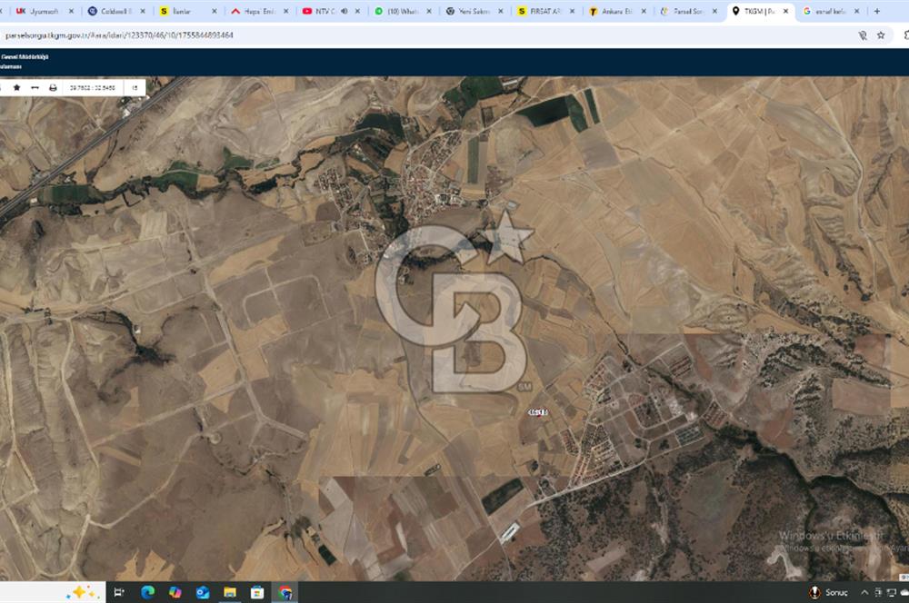Open Microsoft 365 Copilot from the taskbar
This screenshot has width=909, height=603.
(175, 592)
